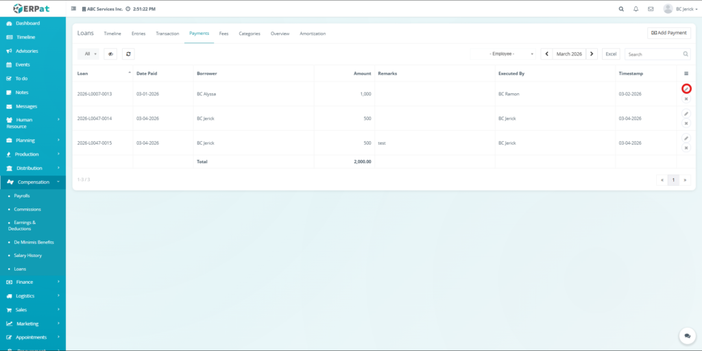Screen dimensions: 702x351
Task: Go to next month after March 2026
Action: click(592, 53)
